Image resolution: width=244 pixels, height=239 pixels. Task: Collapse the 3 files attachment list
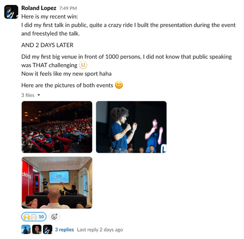39,95
